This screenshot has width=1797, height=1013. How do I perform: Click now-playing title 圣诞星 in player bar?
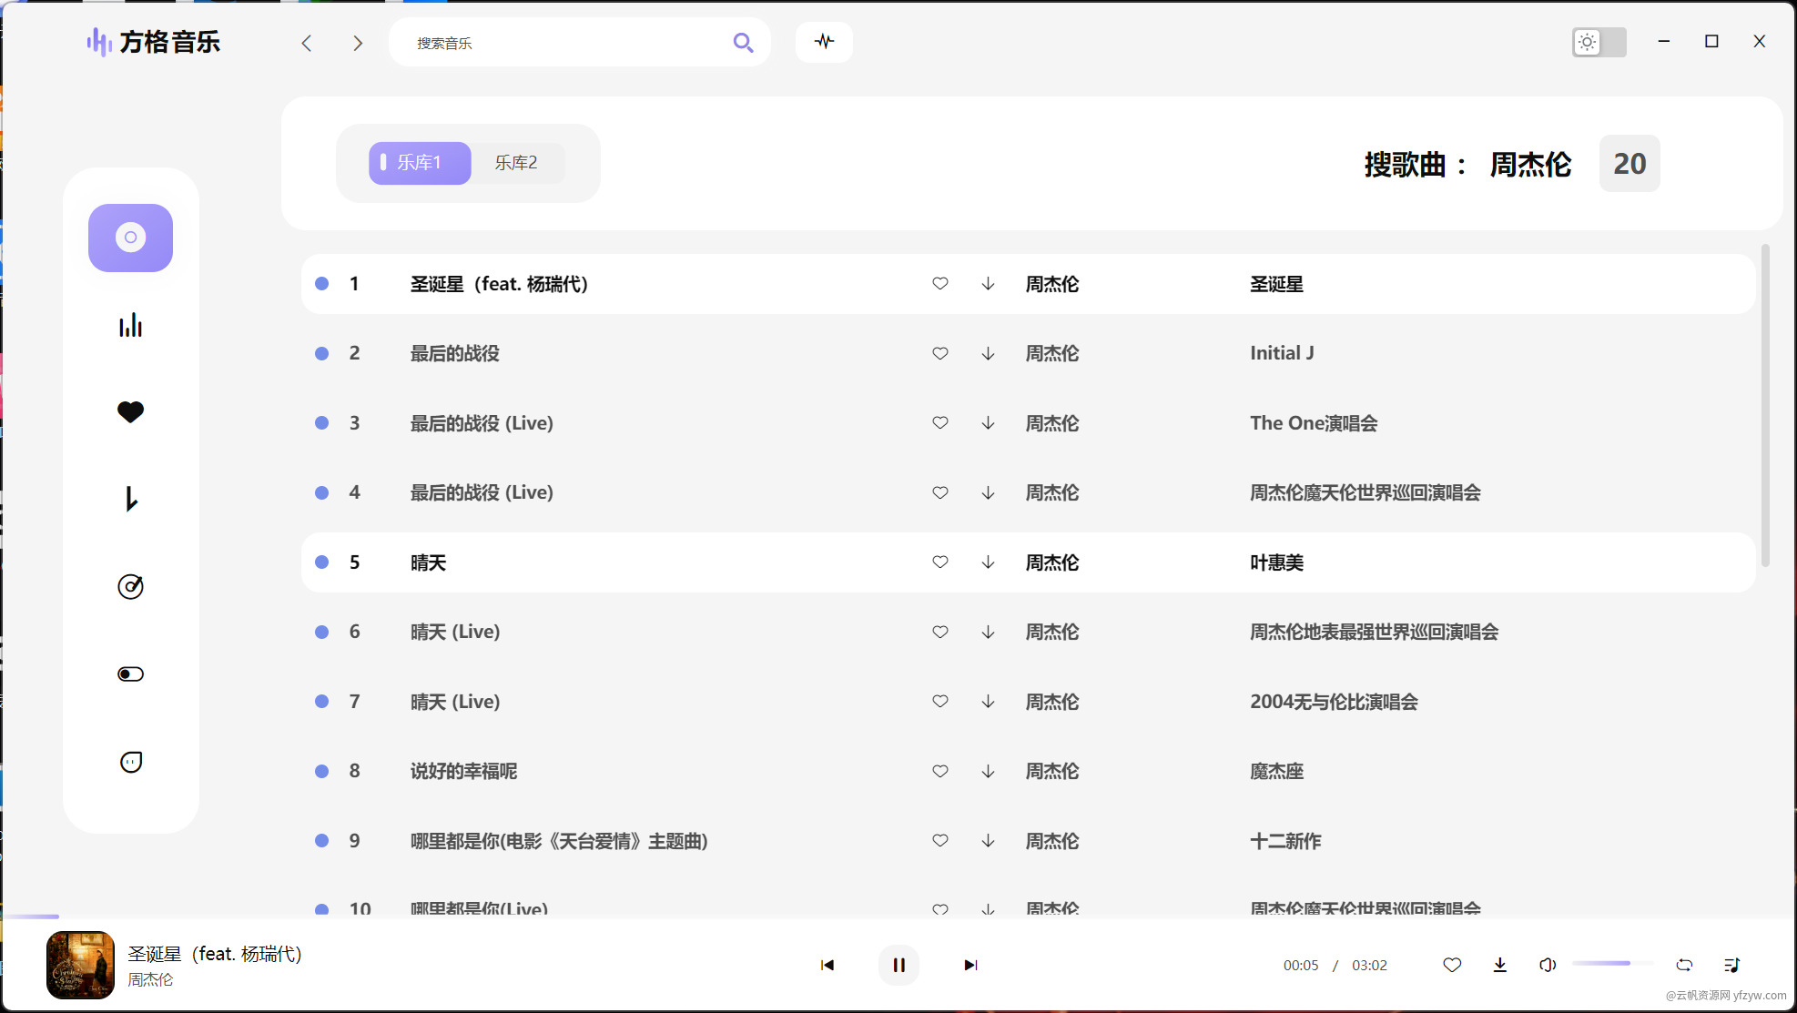coord(214,954)
